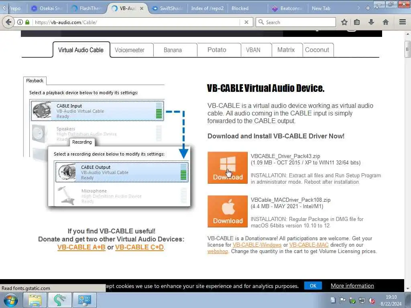Switch to the SwiftShader browser tab
411x308 pixels.
tap(168, 8)
